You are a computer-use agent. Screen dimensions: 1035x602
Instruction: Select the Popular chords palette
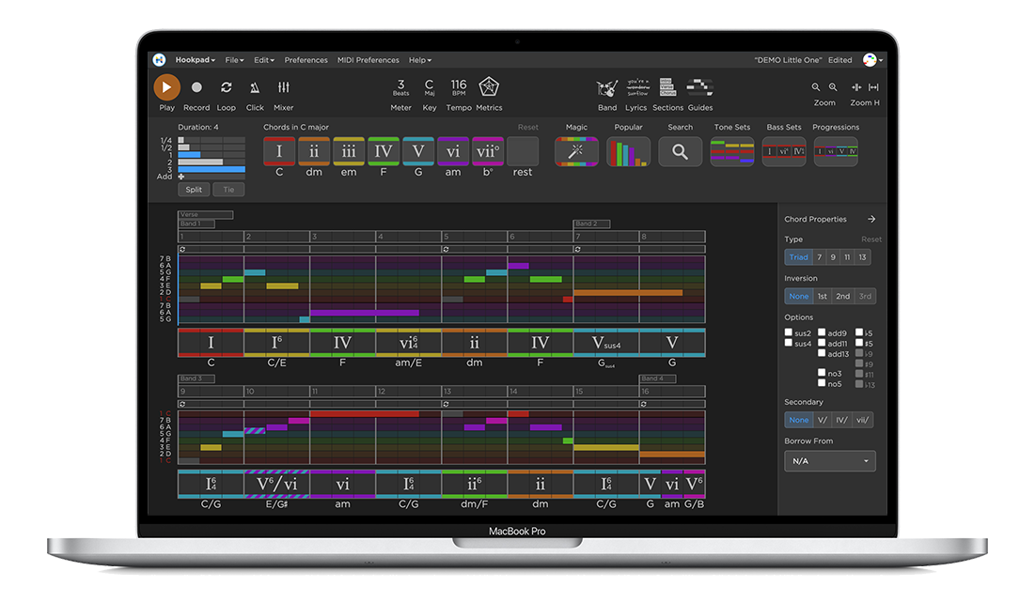[628, 151]
